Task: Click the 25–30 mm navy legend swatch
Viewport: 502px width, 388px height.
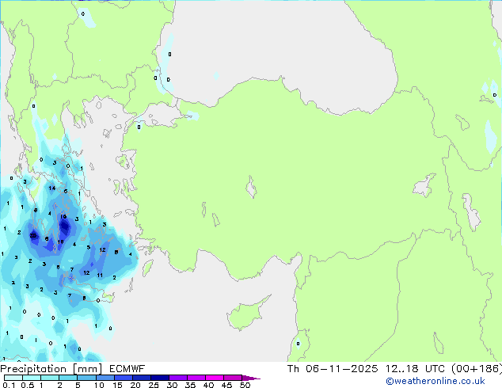Action: click(x=159, y=378)
